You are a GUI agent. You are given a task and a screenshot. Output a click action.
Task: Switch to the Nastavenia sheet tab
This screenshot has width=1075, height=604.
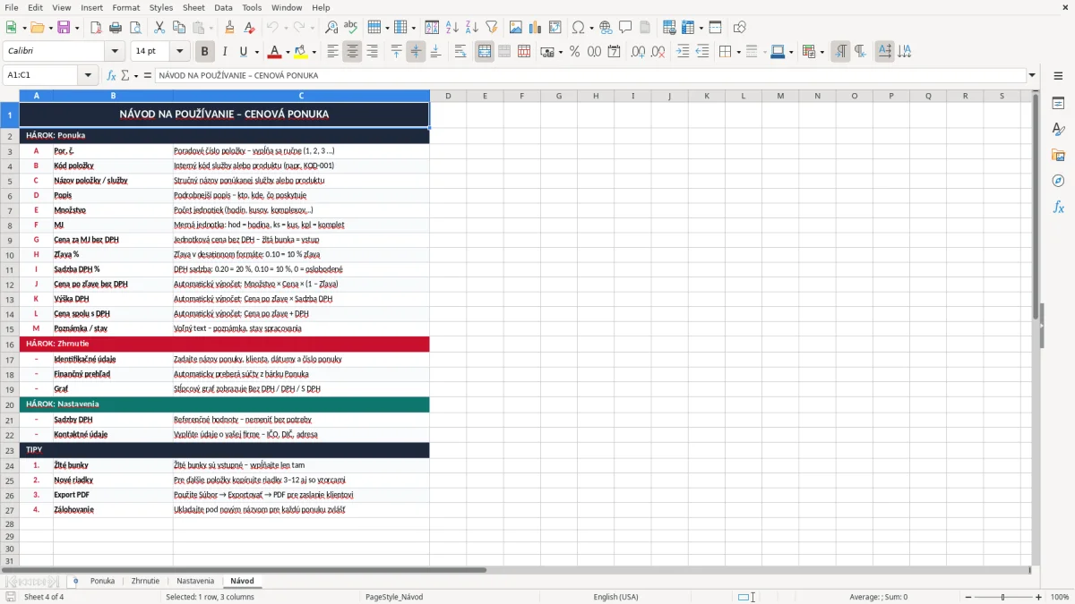(195, 581)
